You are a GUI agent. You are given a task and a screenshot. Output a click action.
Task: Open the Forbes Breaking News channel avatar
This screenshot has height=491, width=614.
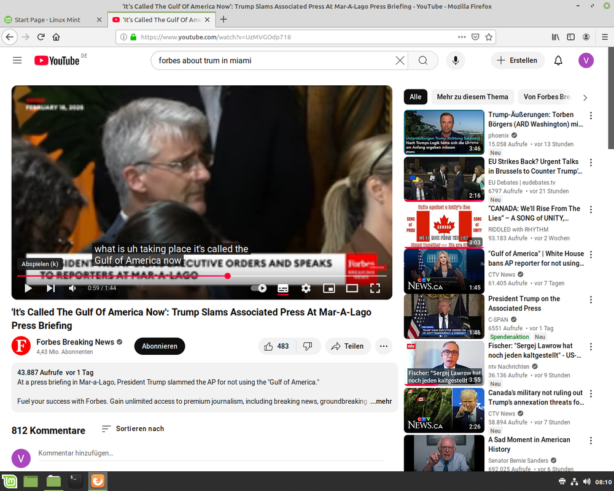21,346
